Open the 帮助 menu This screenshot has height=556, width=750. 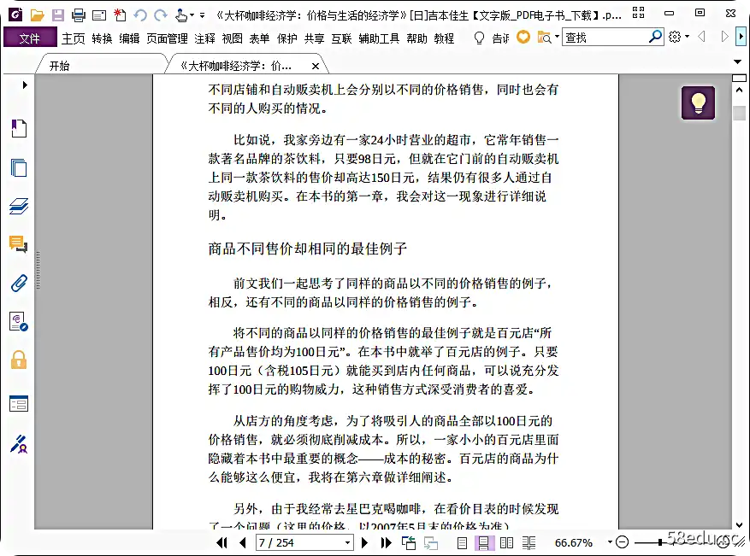pyautogui.click(x=416, y=38)
